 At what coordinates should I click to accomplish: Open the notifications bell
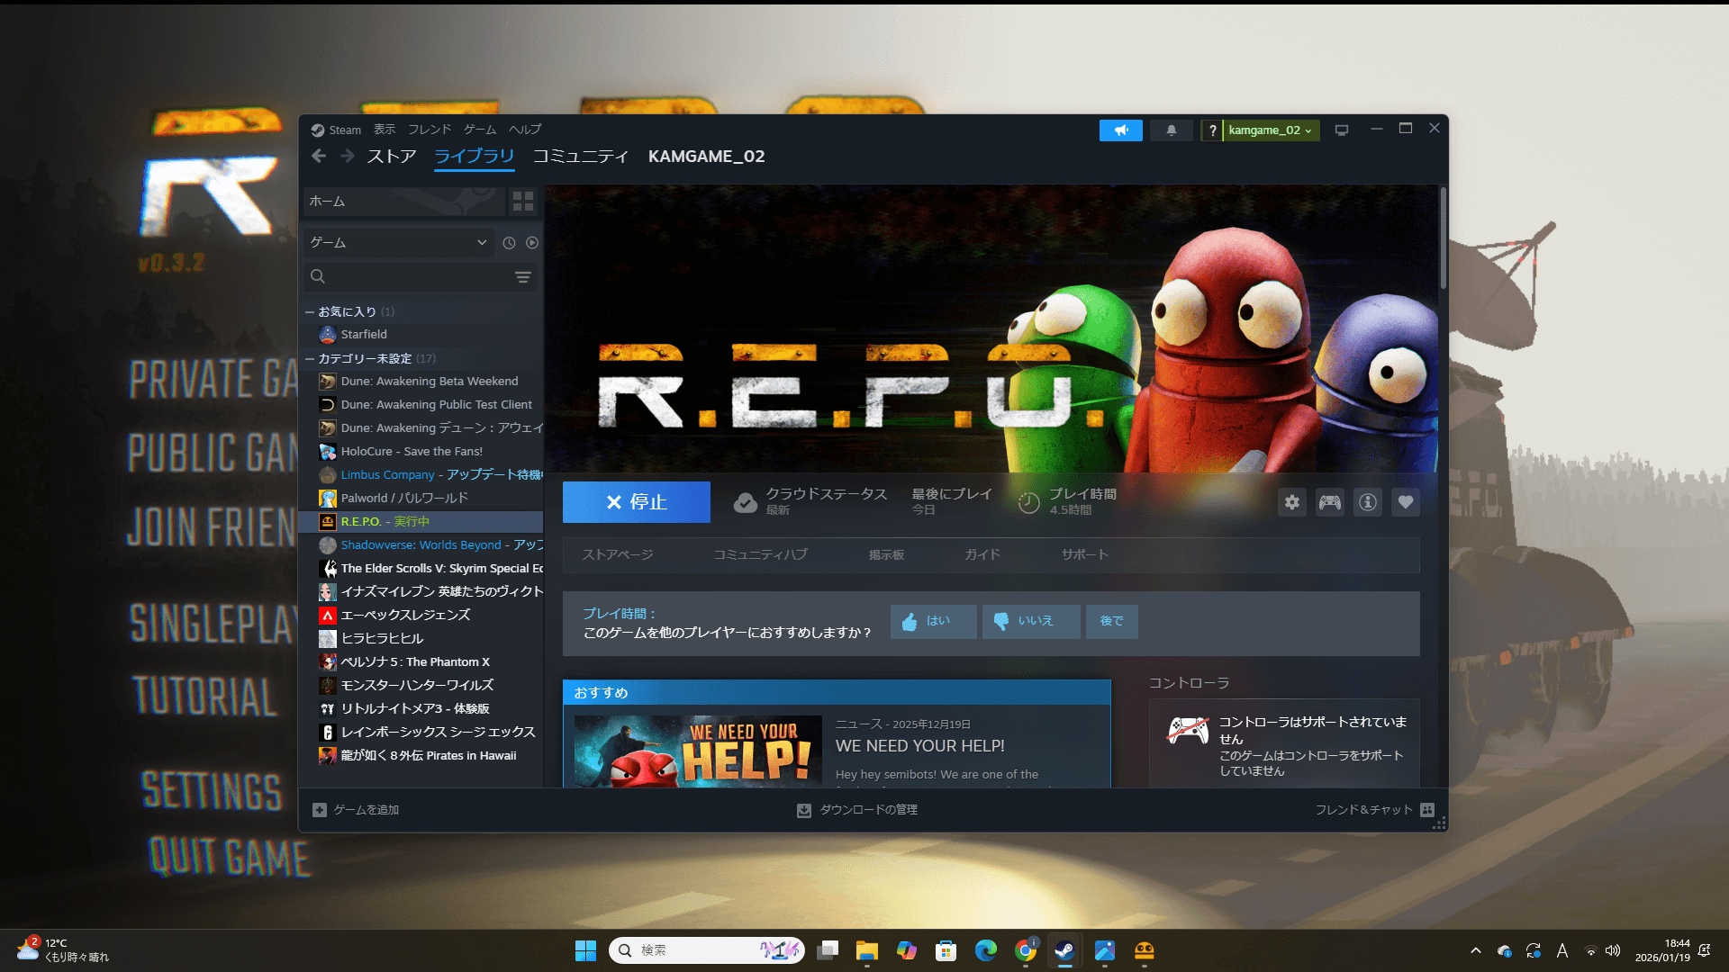point(1171,130)
